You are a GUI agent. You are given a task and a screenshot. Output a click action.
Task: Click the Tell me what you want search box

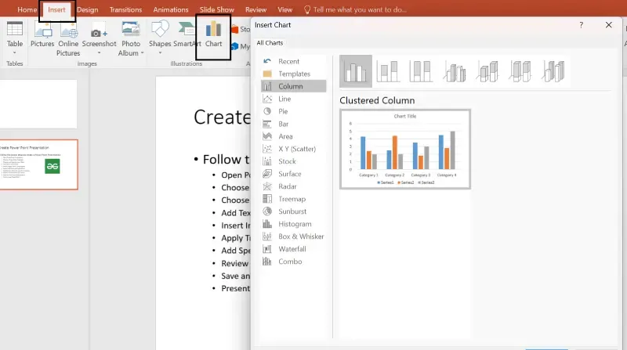click(355, 9)
